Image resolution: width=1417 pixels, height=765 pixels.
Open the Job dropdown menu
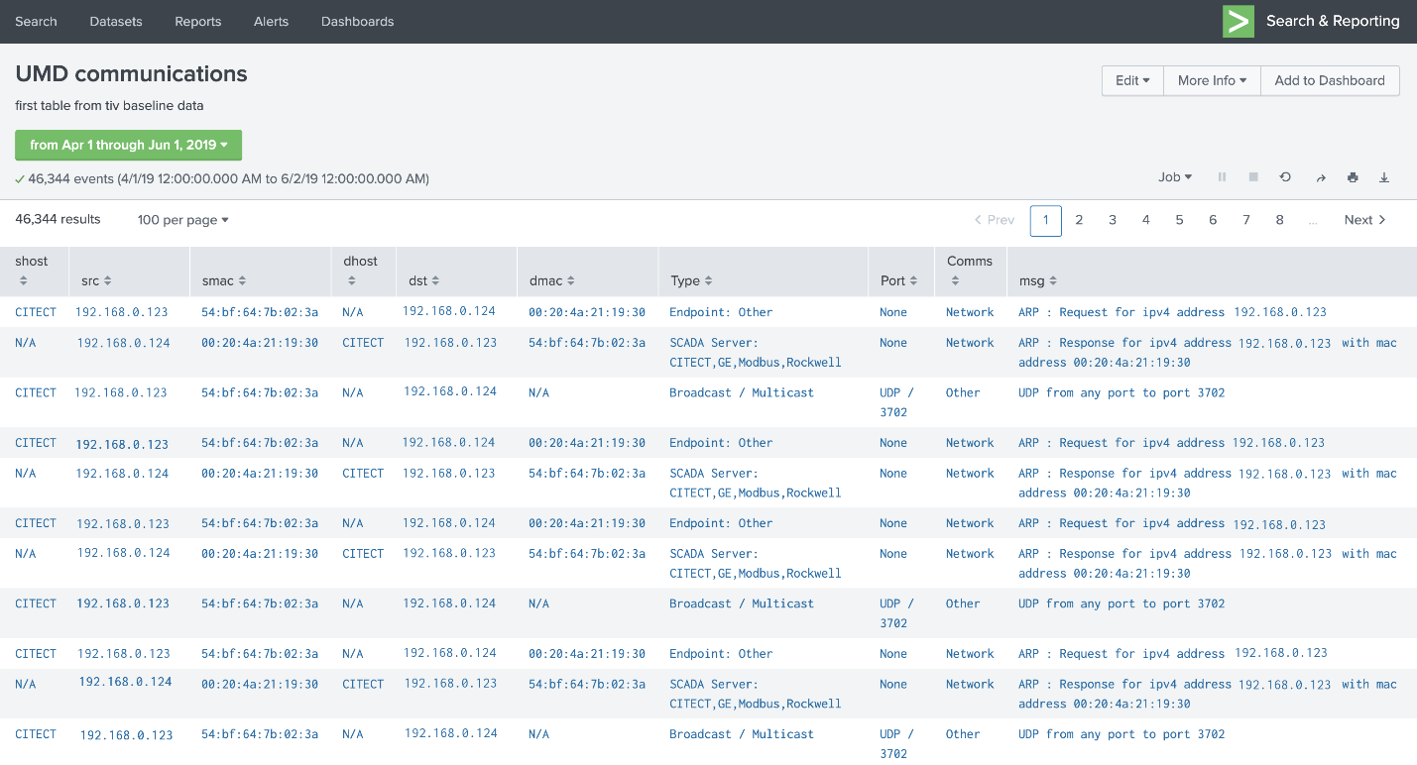1174,176
